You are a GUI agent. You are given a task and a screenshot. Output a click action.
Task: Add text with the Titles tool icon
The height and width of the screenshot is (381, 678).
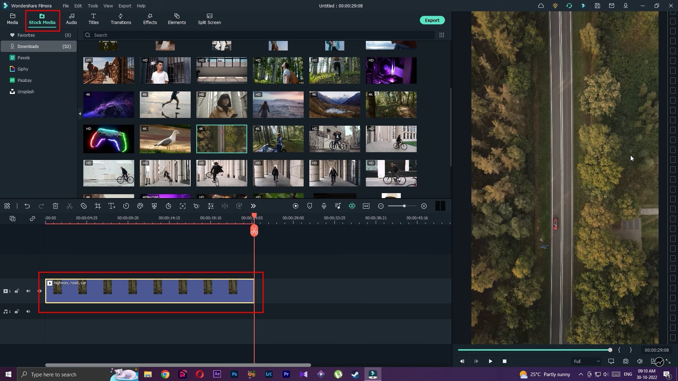[x=112, y=206]
